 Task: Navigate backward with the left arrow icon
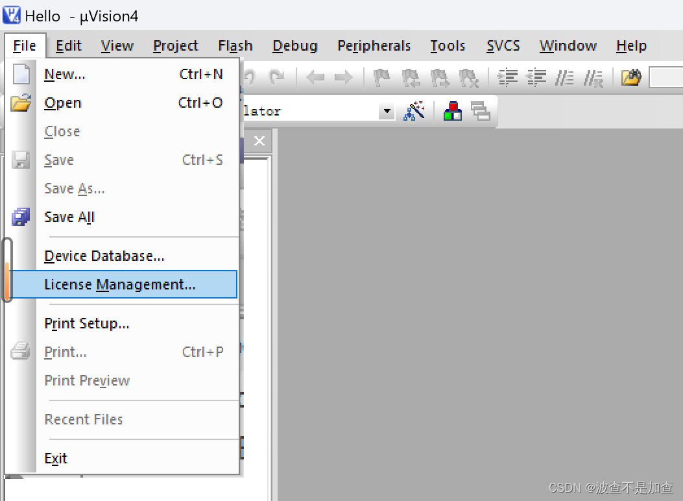tap(315, 78)
